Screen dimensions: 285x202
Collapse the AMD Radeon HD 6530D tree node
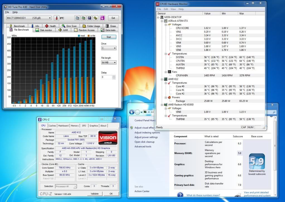tap(162, 105)
